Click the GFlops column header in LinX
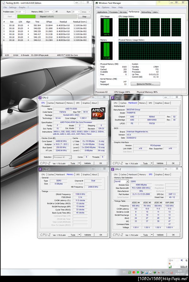The height and width of the screenshot is (282, 189). coord(49,22)
